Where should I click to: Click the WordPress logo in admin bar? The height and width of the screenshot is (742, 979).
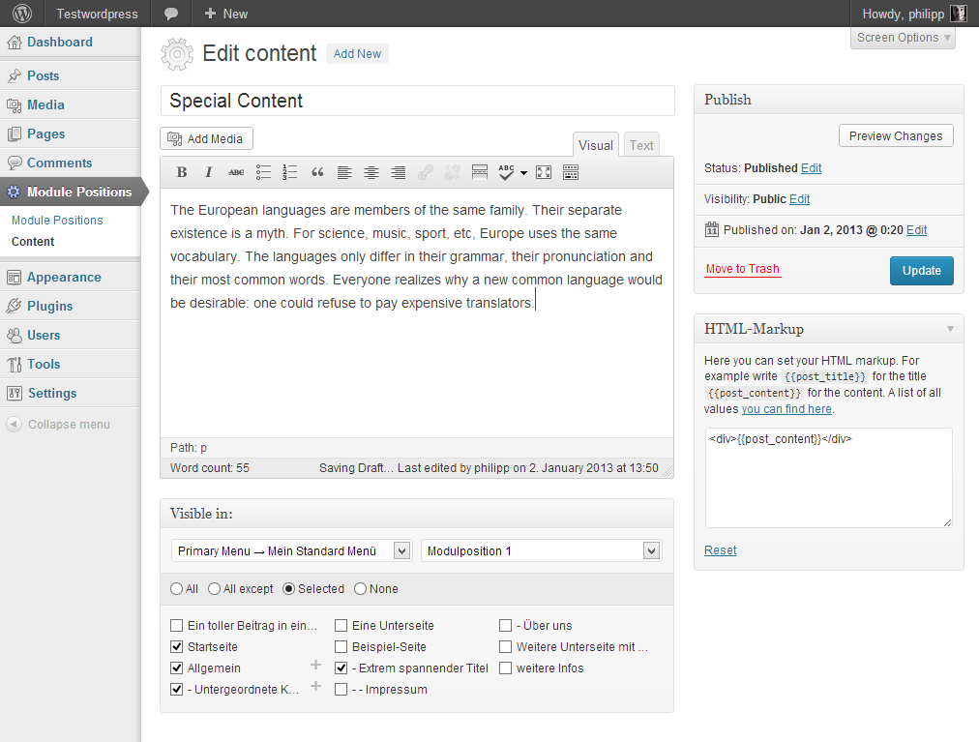click(22, 14)
